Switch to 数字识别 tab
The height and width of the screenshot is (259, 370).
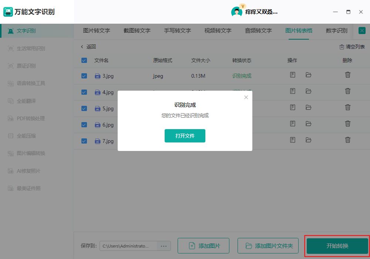336,31
